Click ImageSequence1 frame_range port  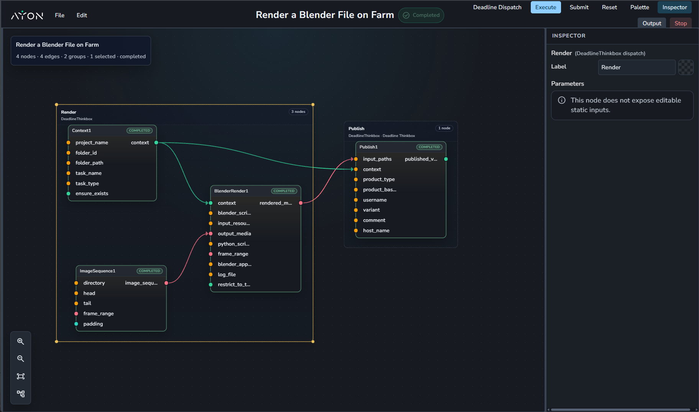click(x=76, y=314)
